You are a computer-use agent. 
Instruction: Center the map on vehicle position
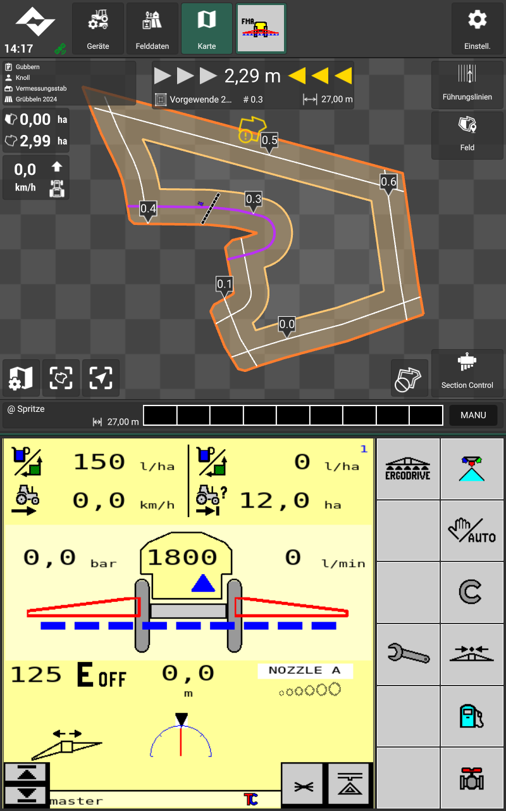(x=101, y=378)
